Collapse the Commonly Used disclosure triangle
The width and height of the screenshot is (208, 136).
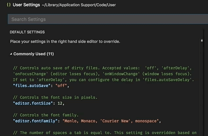tap(11, 54)
